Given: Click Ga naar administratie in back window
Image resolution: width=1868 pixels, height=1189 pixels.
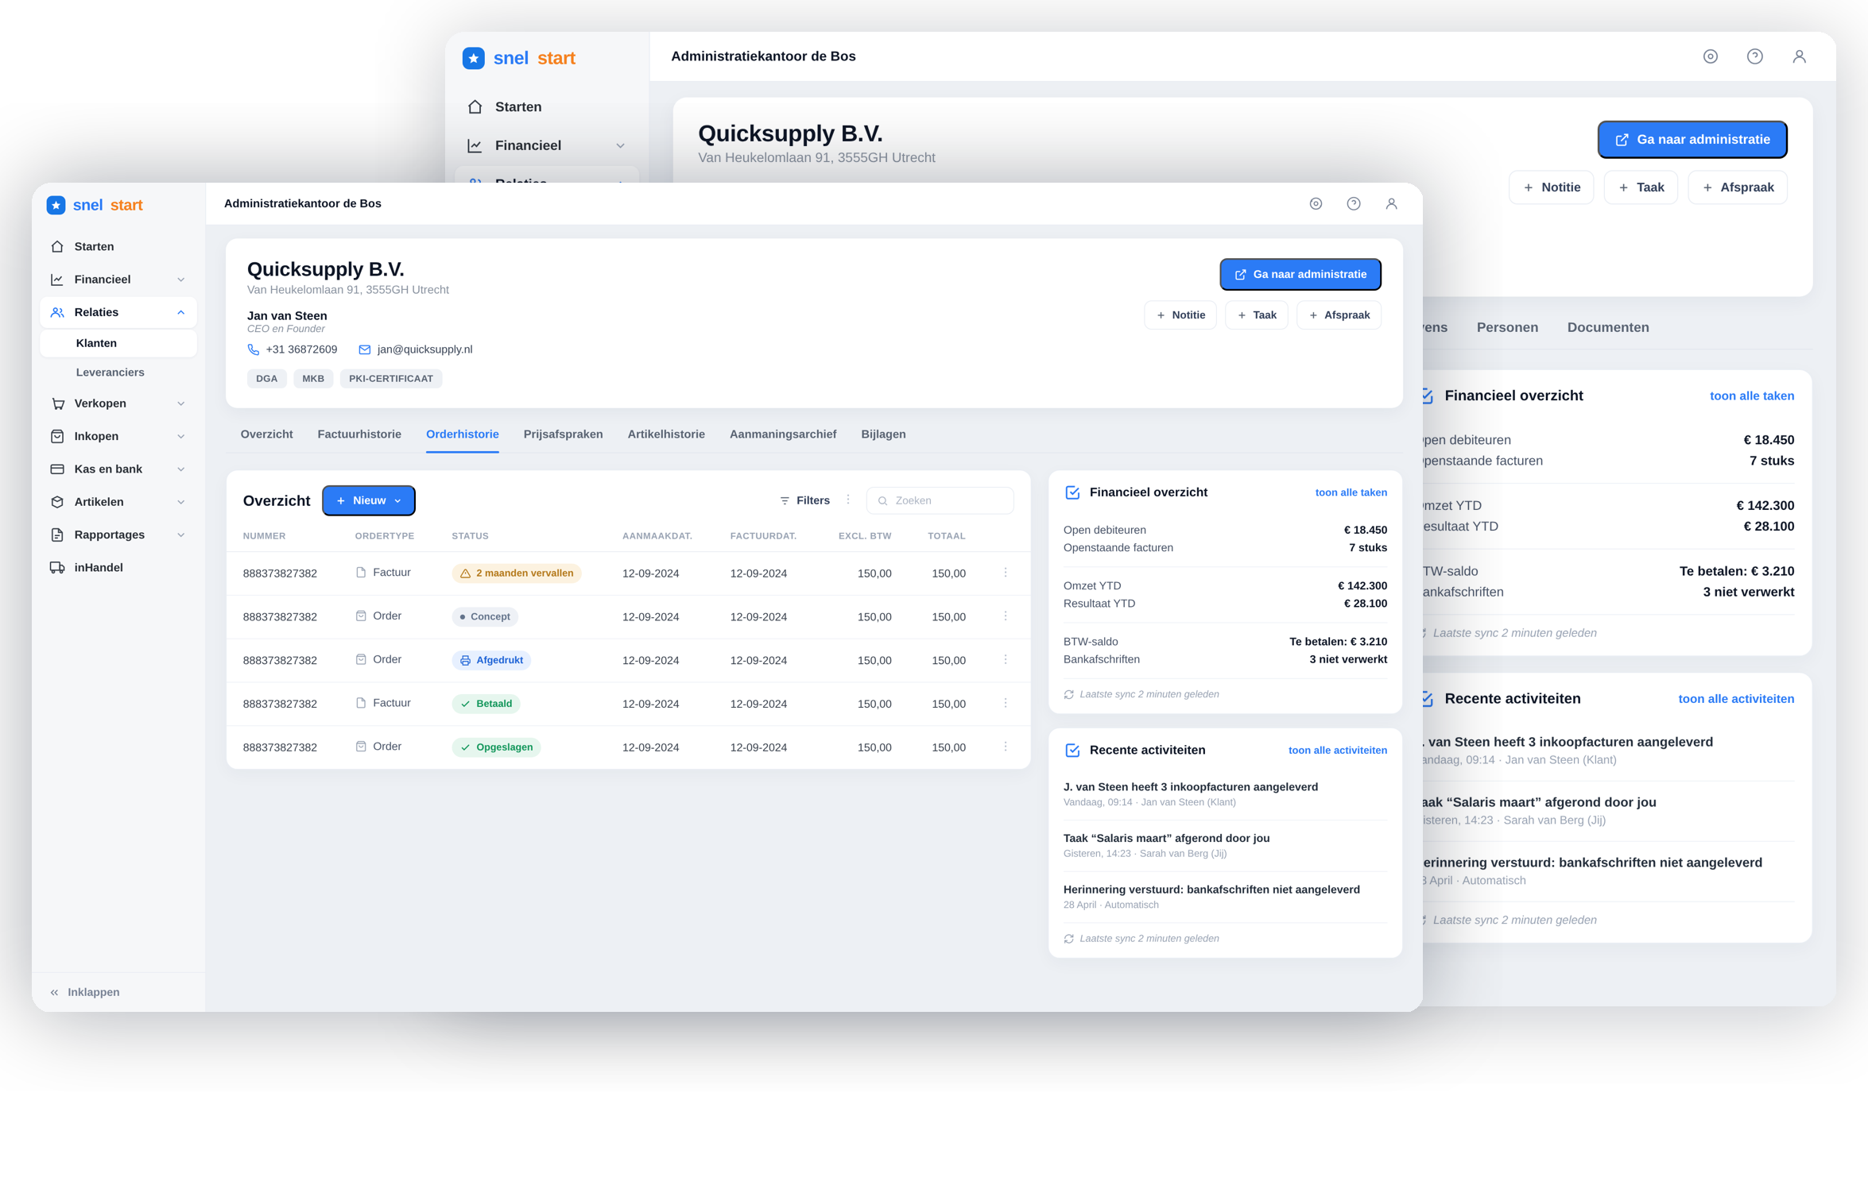Looking at the screenshot, I should click(1692, 140).
